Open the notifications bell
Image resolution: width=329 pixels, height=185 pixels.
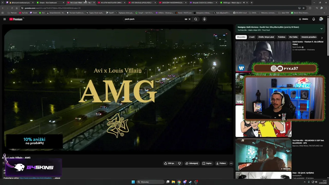point(314,19)
